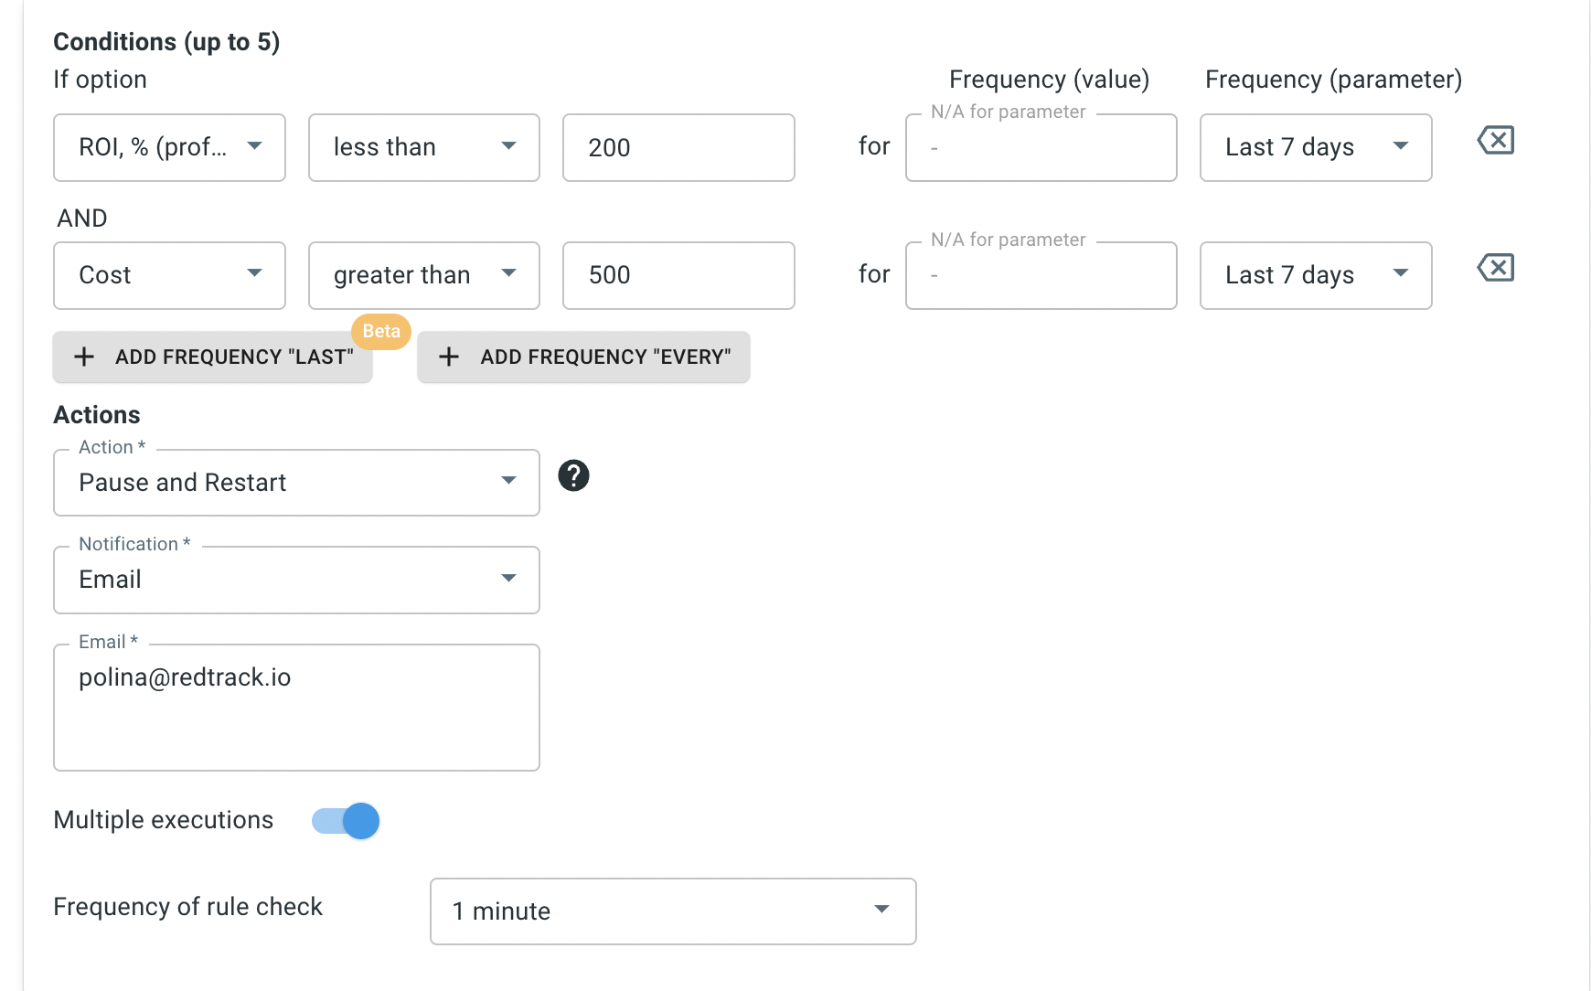The image size is (1591, 991).
Task: Open Last 7 days dropdown for Cost row
Action: tap(1315, 275)
